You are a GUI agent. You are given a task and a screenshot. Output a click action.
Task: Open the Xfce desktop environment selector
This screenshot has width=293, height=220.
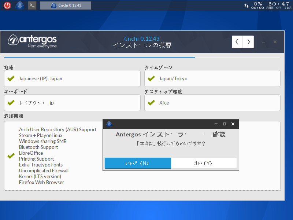(x=212, y=103)
